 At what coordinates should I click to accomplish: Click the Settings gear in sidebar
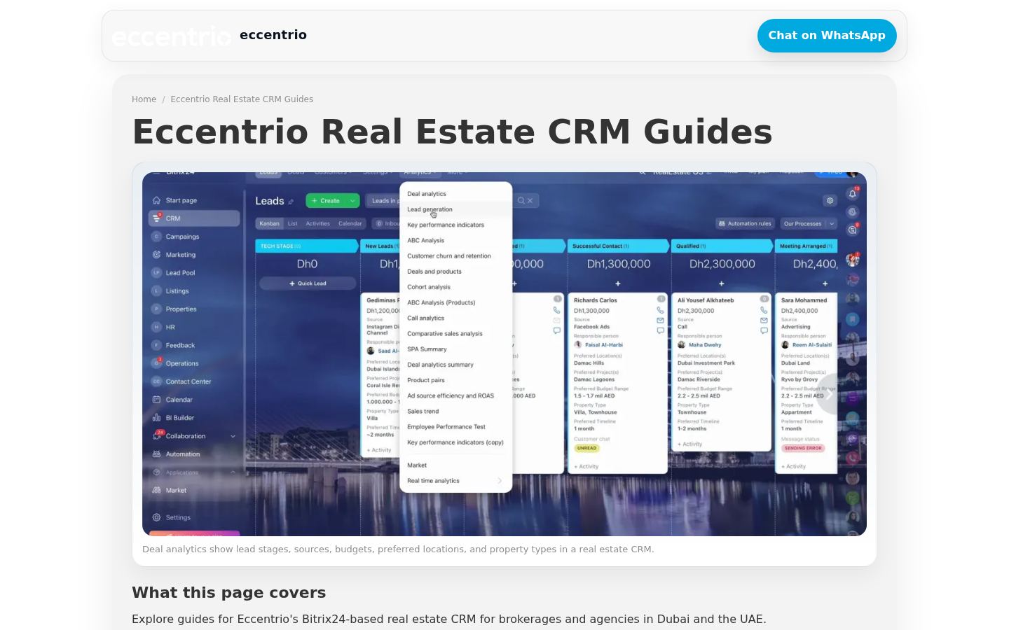[156, 517]
